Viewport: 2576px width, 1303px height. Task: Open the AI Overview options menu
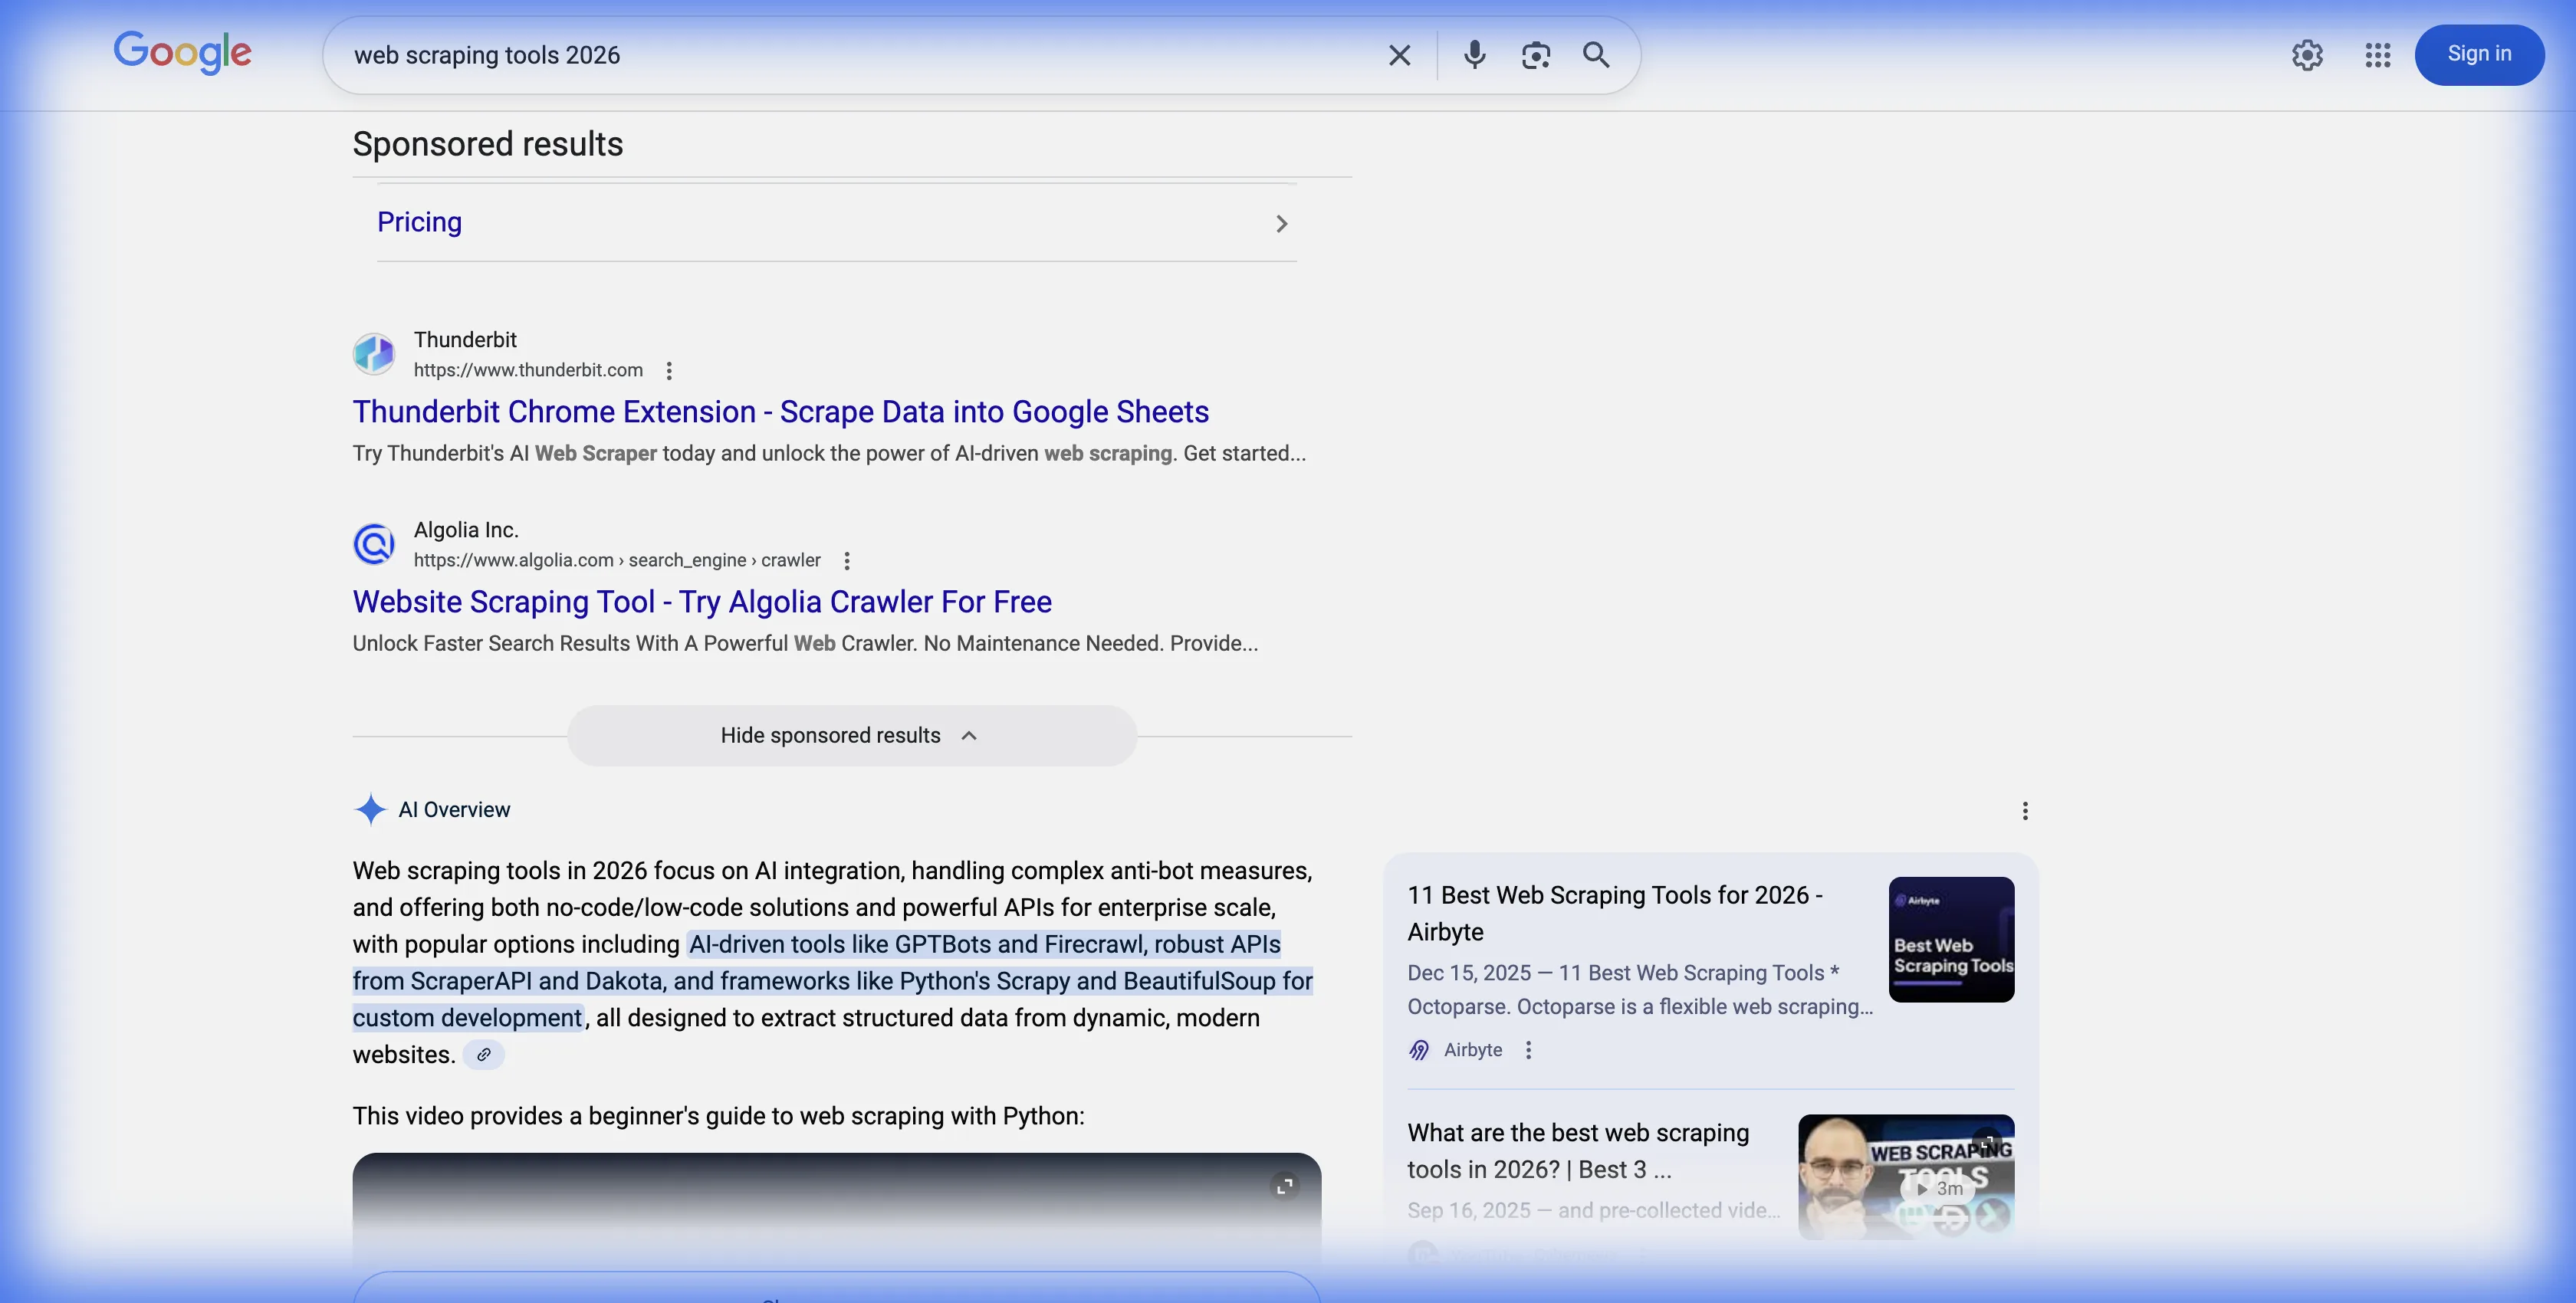[2025, 810]
